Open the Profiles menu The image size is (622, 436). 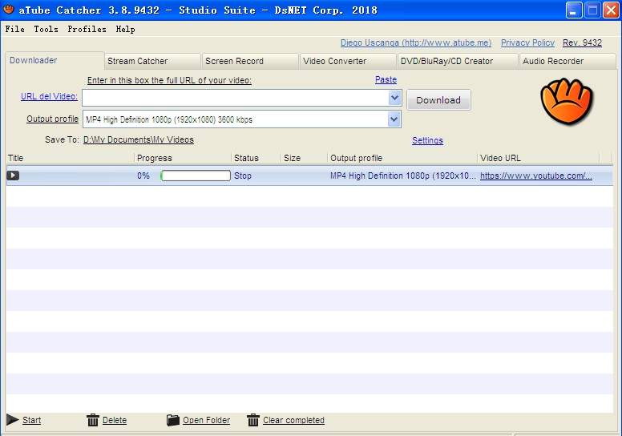[87, 29]
